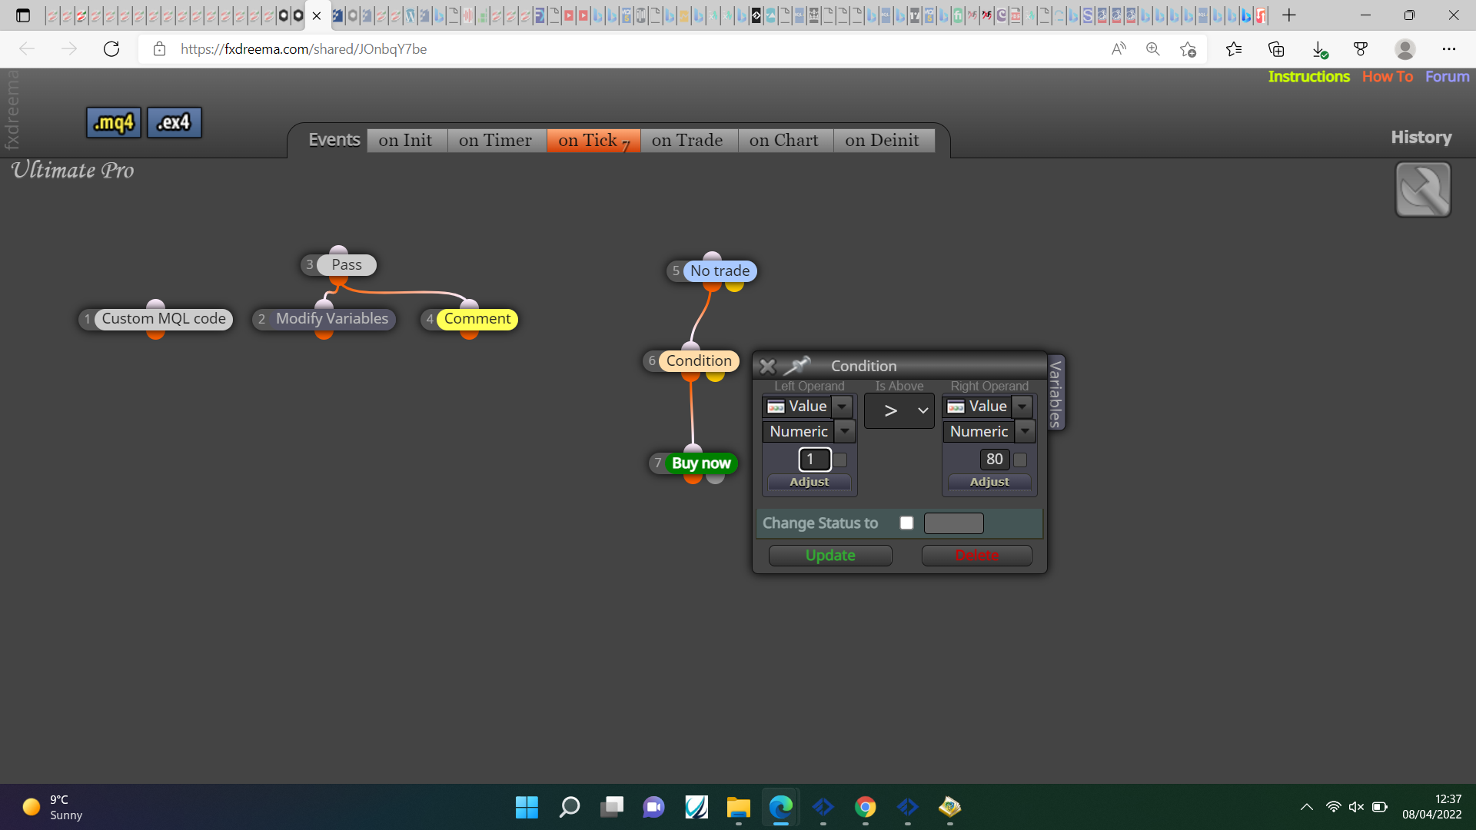Go back to the previous page

click(27, 49)
